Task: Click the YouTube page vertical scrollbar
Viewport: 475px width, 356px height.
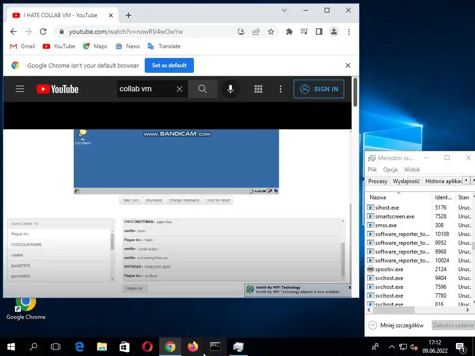Action: coord(355,92)
